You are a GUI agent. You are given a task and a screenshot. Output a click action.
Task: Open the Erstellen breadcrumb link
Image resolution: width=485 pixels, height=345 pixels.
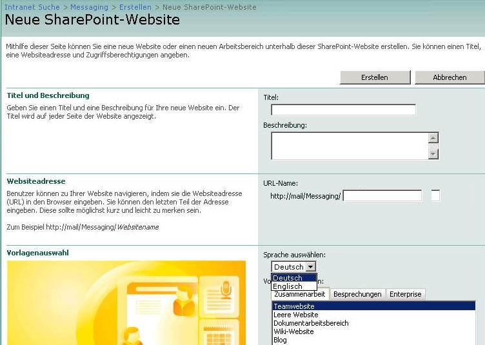point(135,7)
